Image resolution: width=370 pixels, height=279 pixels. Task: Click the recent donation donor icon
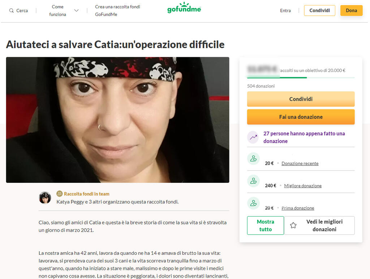tap(253, 159)
